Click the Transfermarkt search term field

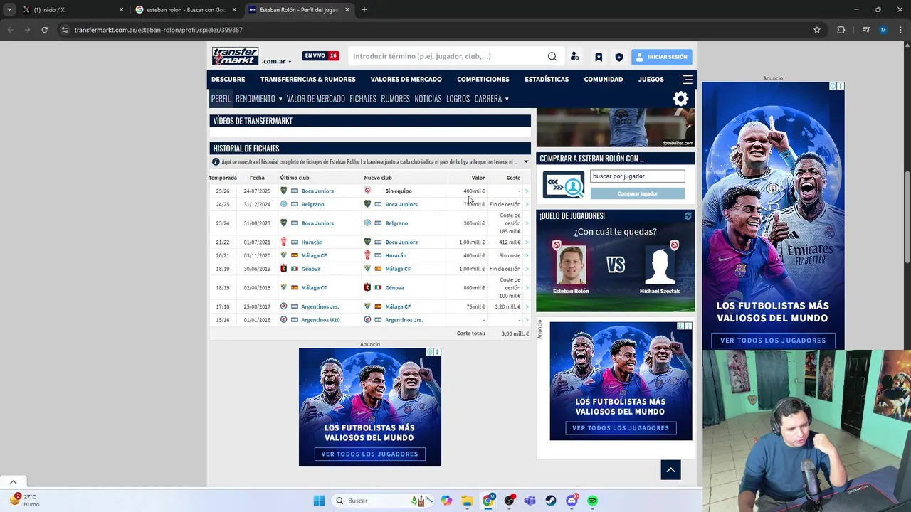(447, 56)
